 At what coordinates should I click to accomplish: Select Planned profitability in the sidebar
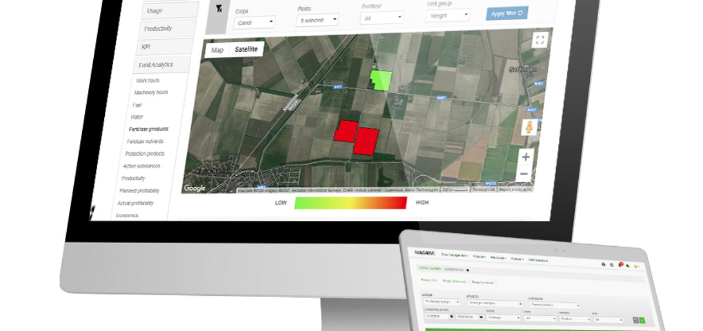pyautogui.click(x=139, y=190)
